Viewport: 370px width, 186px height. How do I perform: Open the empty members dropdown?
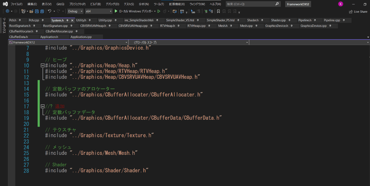pos(309,42)
